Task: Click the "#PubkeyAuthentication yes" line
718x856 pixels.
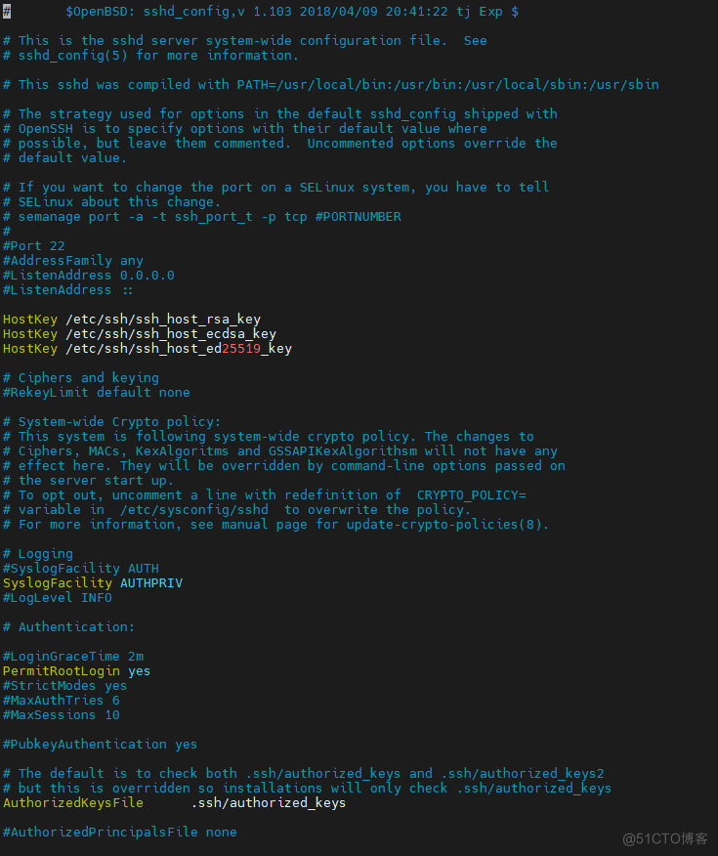Action: (x=100, y=745)
